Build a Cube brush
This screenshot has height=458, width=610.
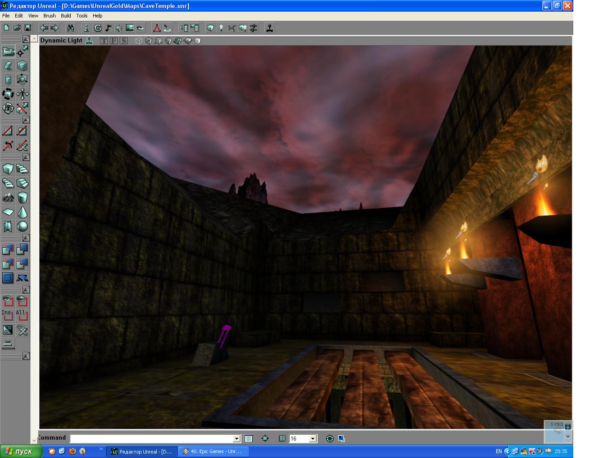pyautogui.click(x=8, y=169)
